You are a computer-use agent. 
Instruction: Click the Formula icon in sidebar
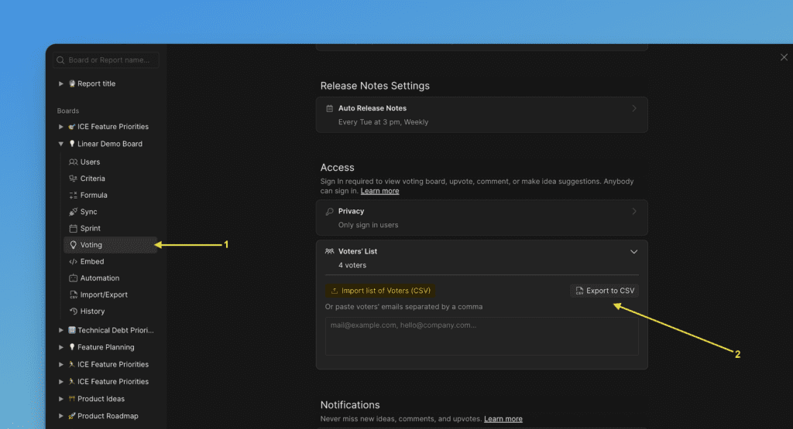click(x=74, y=196)
